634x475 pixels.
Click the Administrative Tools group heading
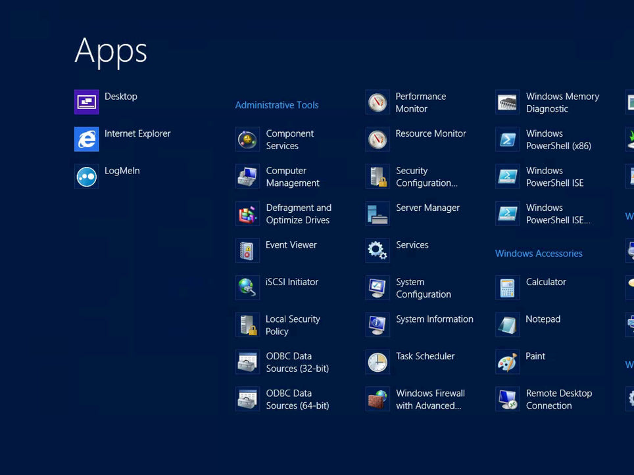point(277,105)
